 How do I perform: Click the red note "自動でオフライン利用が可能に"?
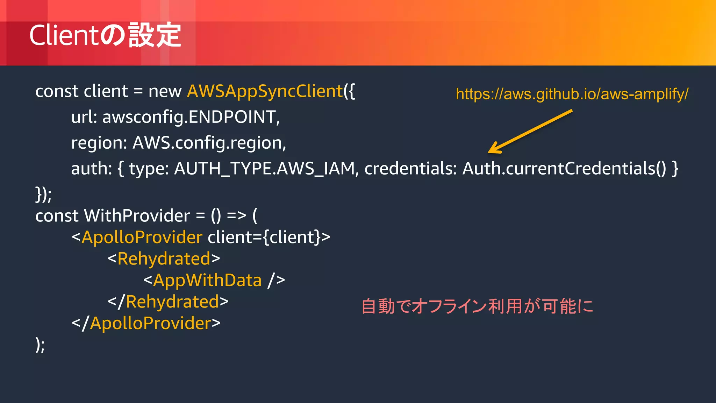coord(477,306)
